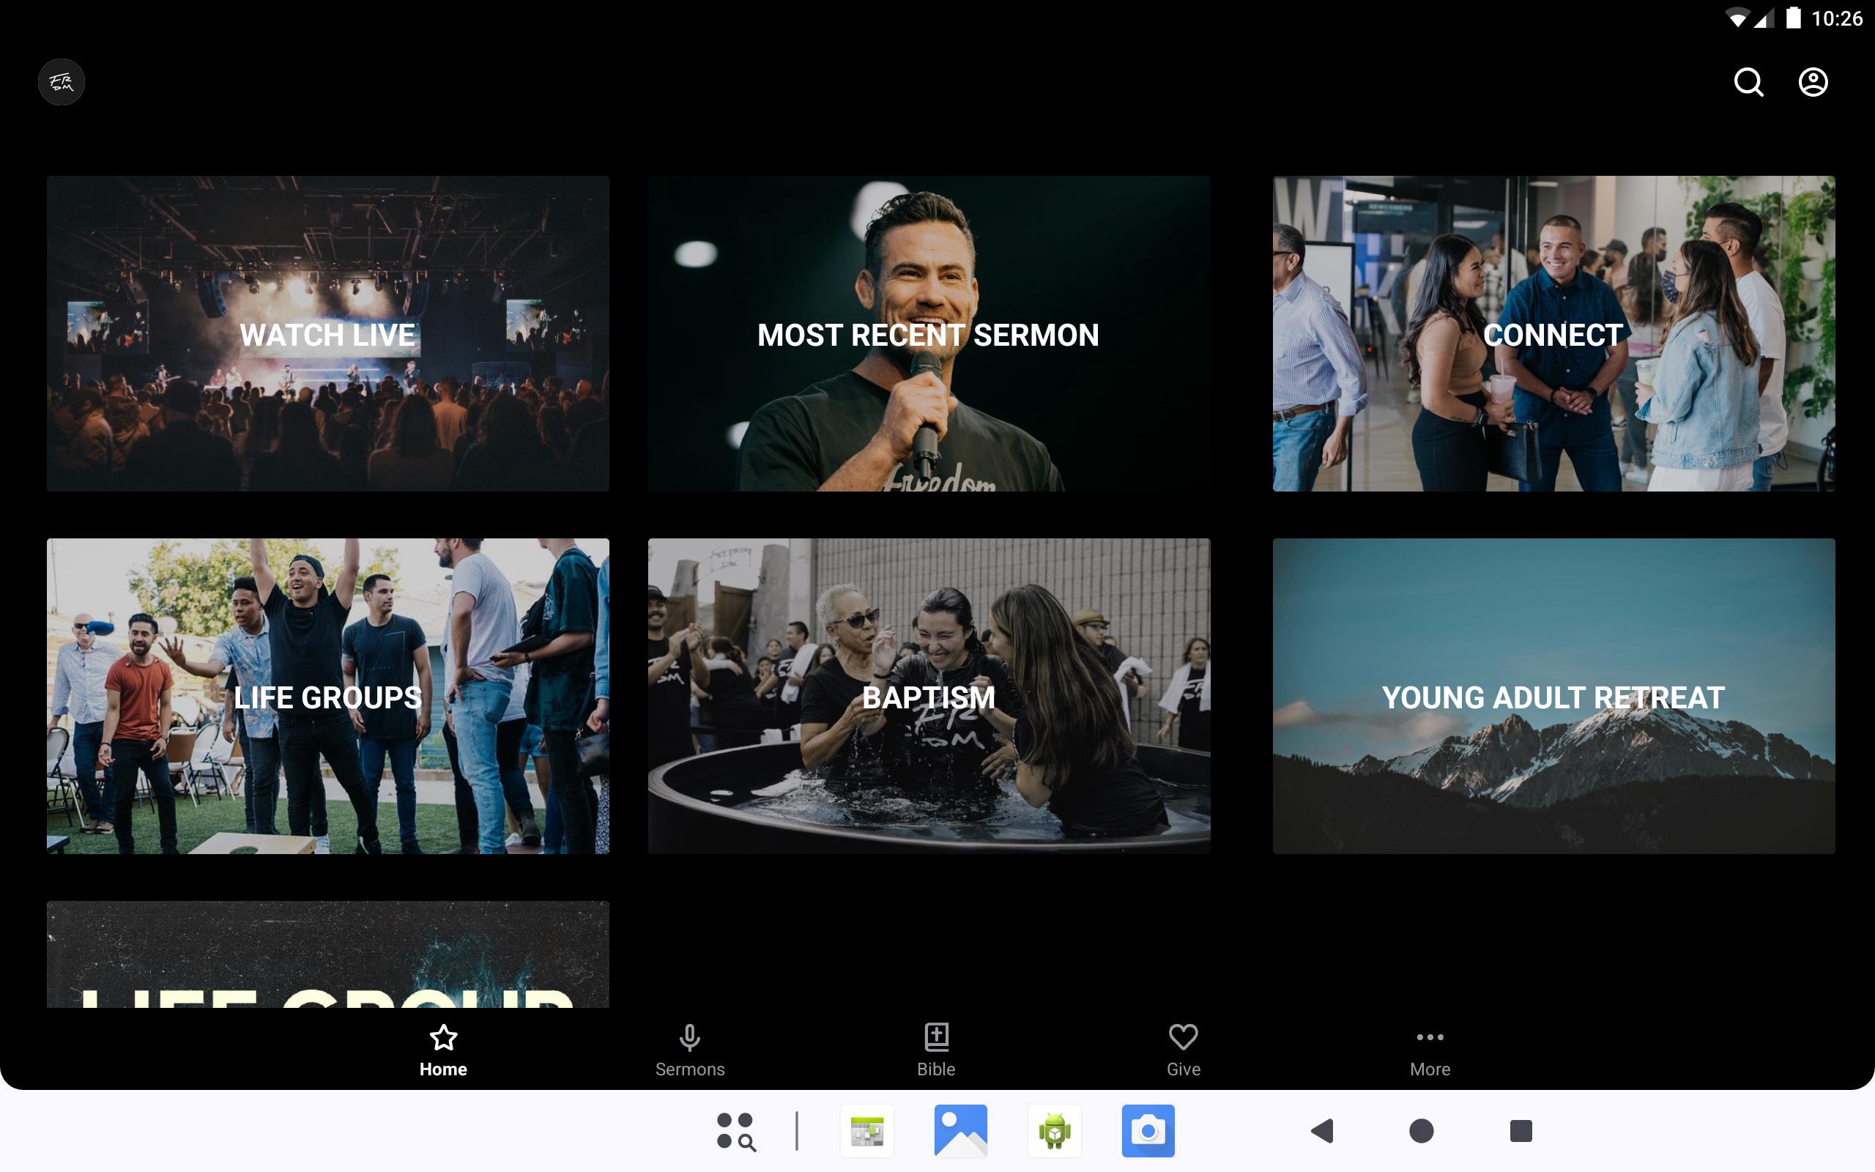This screenshot has width=1875, height=1172.
Task: Open the Life Groups tile
Action: (327, 696)
